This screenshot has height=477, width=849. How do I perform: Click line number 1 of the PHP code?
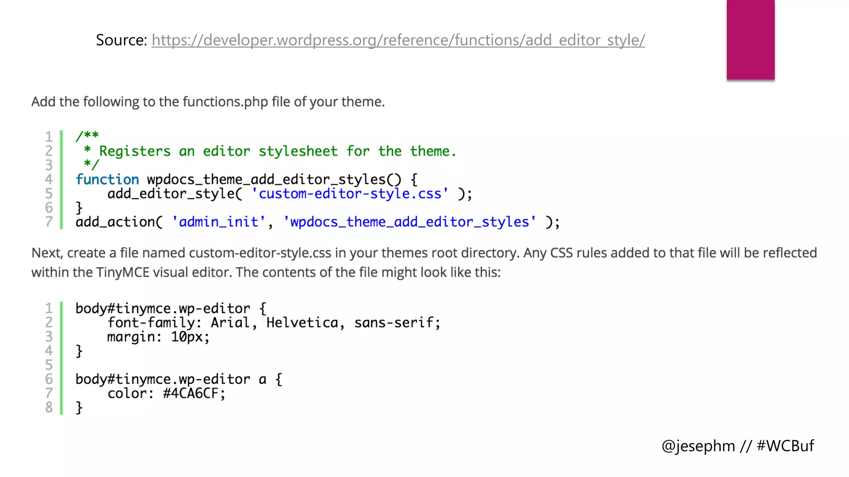tap(49, 137)
